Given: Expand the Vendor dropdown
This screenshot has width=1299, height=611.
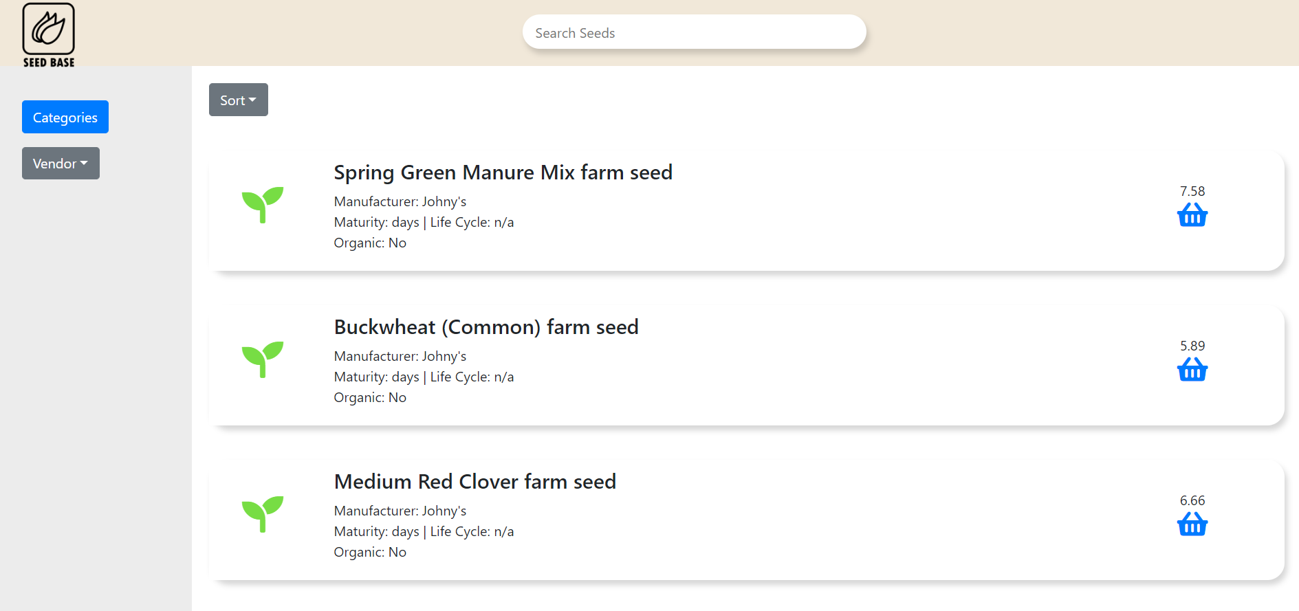Looking at the screenshot, I should (61, 164).
